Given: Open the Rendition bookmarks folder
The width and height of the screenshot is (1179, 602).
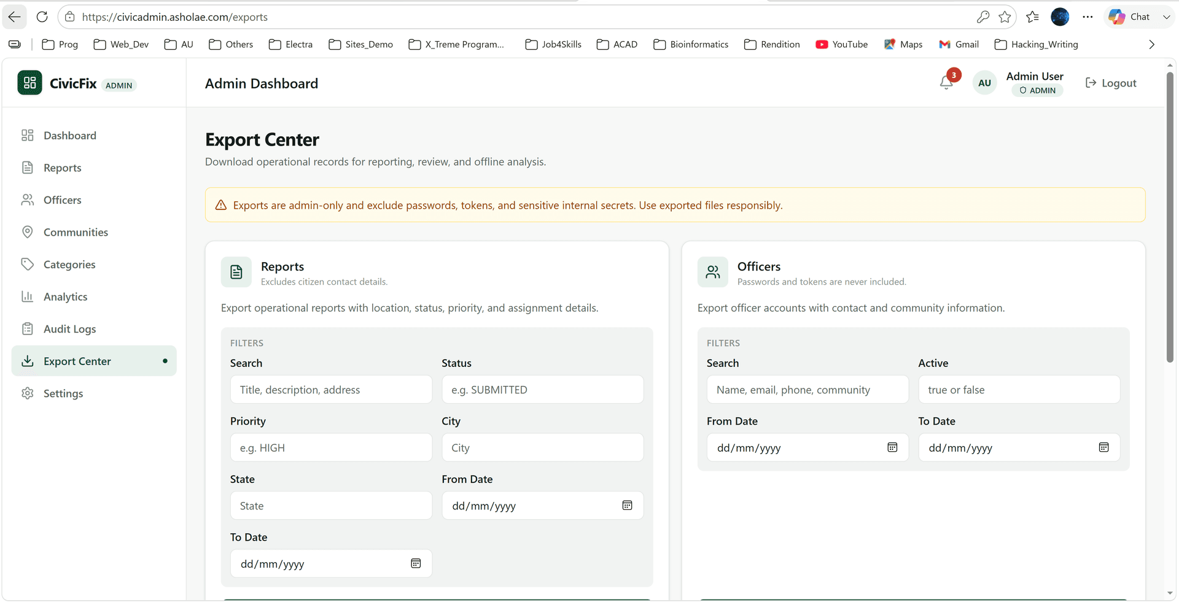Looking at the screenshot, I should (x=772, y=44).
